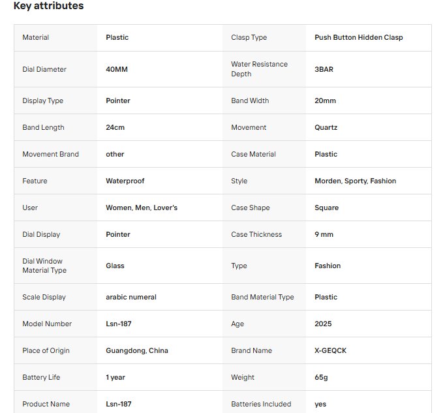Click the Feature value Waterproof

(x=125, y=181)
